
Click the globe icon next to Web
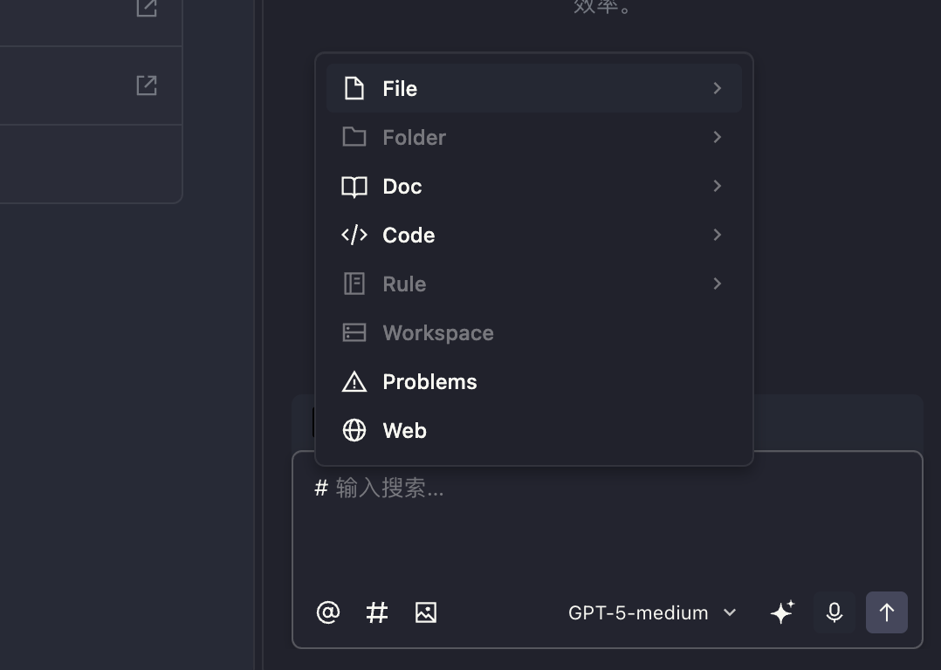354,430
